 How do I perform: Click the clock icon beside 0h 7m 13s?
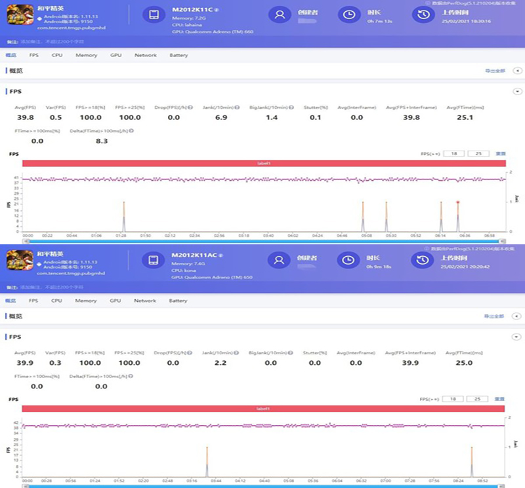[349, 14]
